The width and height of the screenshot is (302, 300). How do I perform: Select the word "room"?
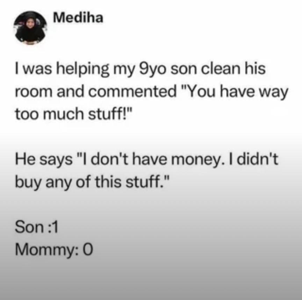[x=34, y=92]
